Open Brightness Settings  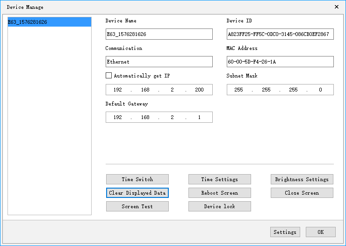302,179
